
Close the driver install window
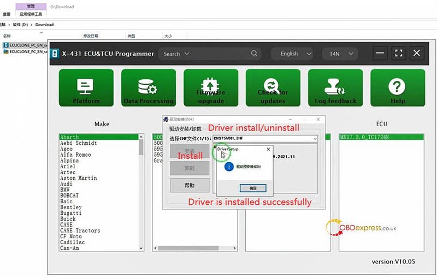(x=318, y=119)
